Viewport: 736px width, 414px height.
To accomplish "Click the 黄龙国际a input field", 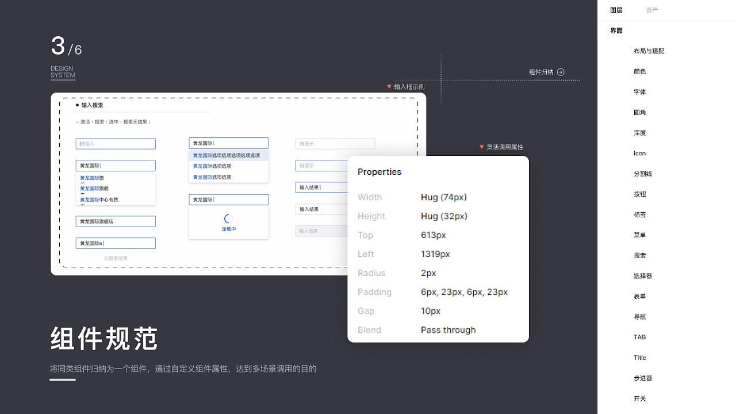I will coord(116,243).
